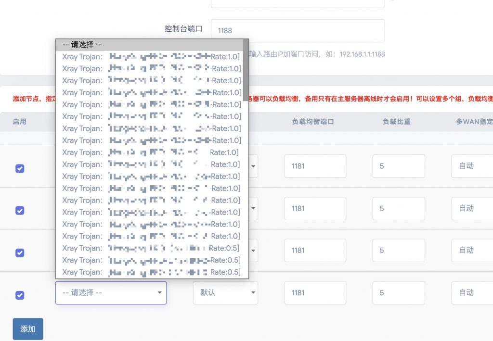Click the partially hidden dropdown arrow in the first row

pyautogui.click(x=253, y=166)
